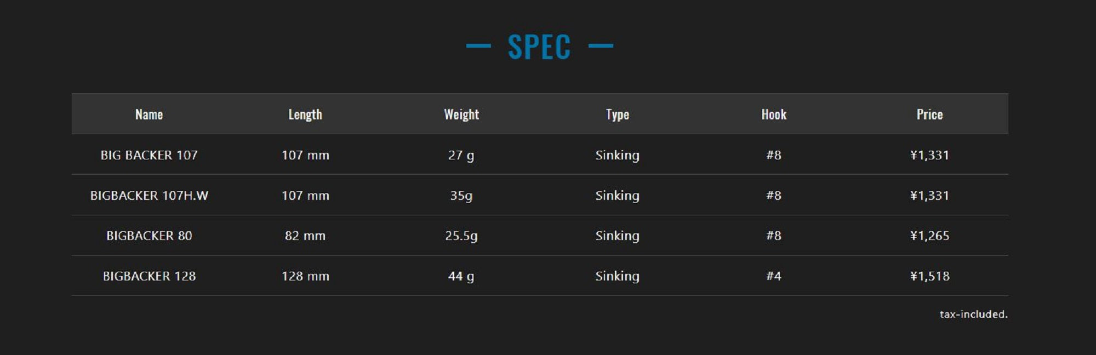Click the 44 g weight value

point(461,276)
